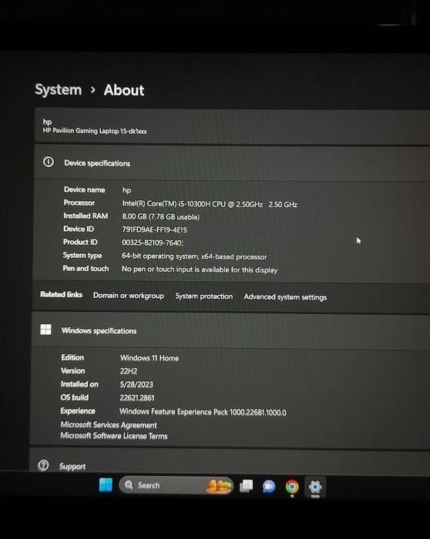Click the Related links label
Viewport: 430px width, 539px height.
61,294
